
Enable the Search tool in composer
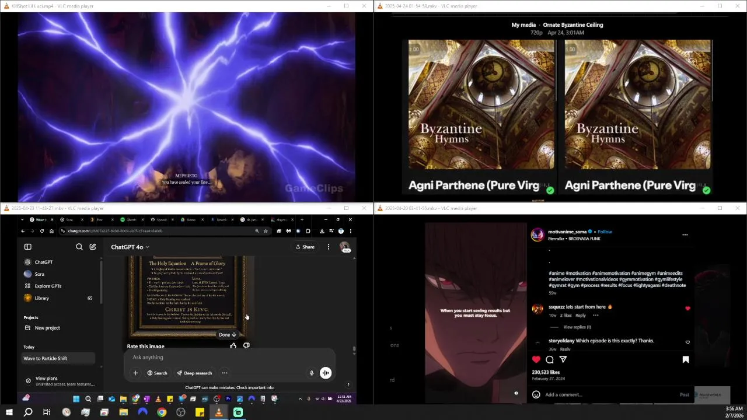[x=157, y=373]
